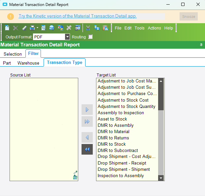Click the single right arrow move button
This screenshot has width=205, height=196.
(87, 110)
